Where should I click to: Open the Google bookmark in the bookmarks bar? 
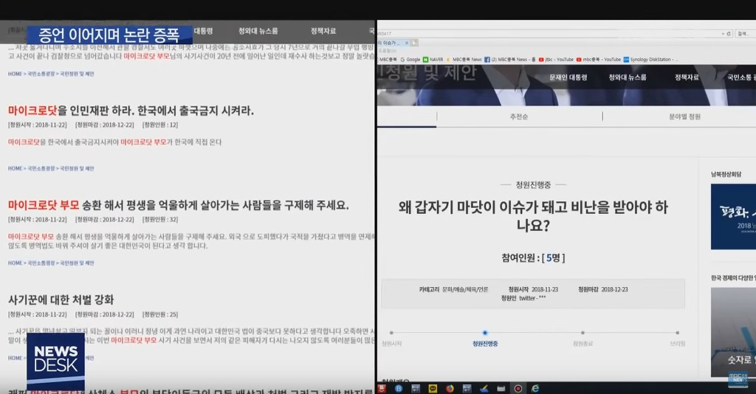(x=410, y=59)
